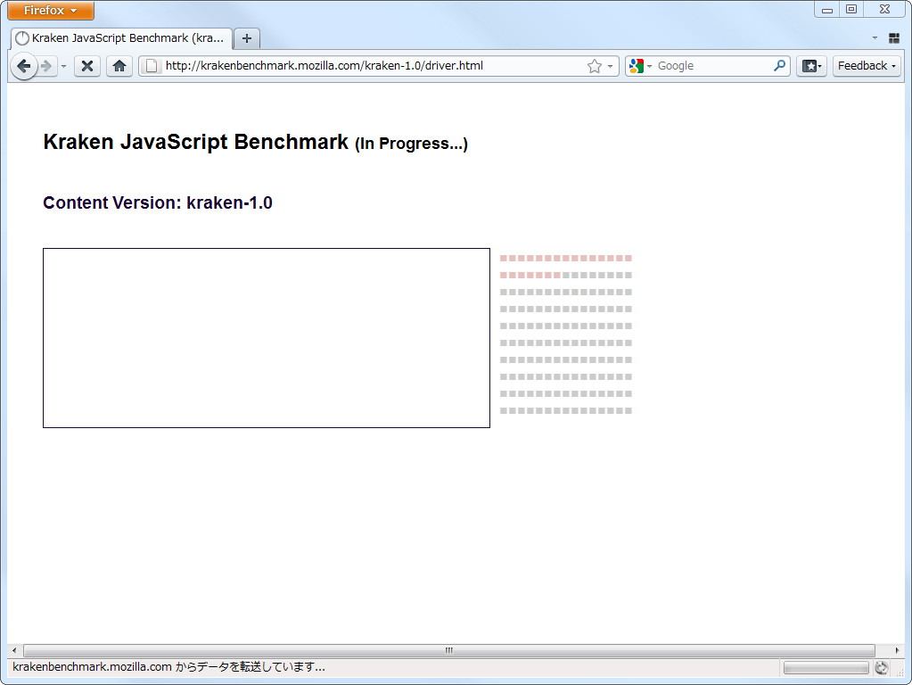Restore down the Firefox window
Image resolution: width=912 pixels, height=685 pixels.
(x=851, y=9)
